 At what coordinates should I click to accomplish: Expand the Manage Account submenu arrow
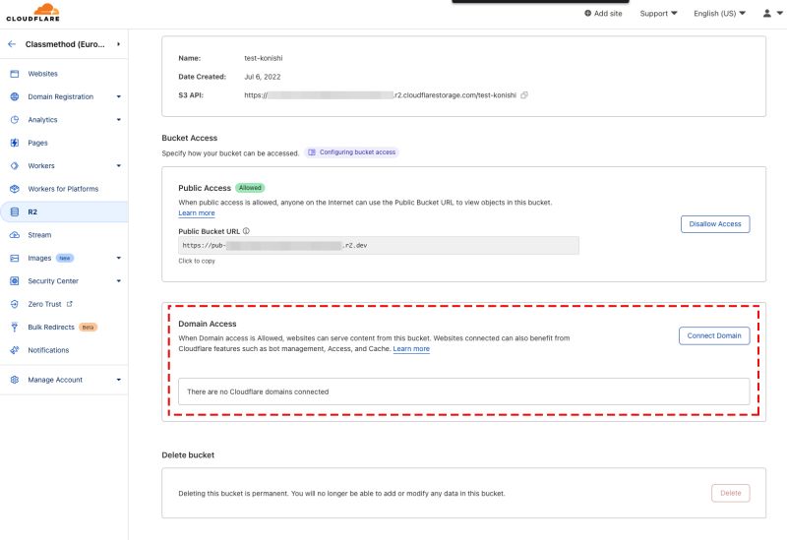click(118, 380)
